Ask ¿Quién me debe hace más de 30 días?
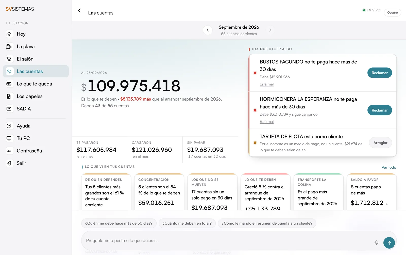The image size is (406, 255). pyautogui.click(x=119, y=223)
